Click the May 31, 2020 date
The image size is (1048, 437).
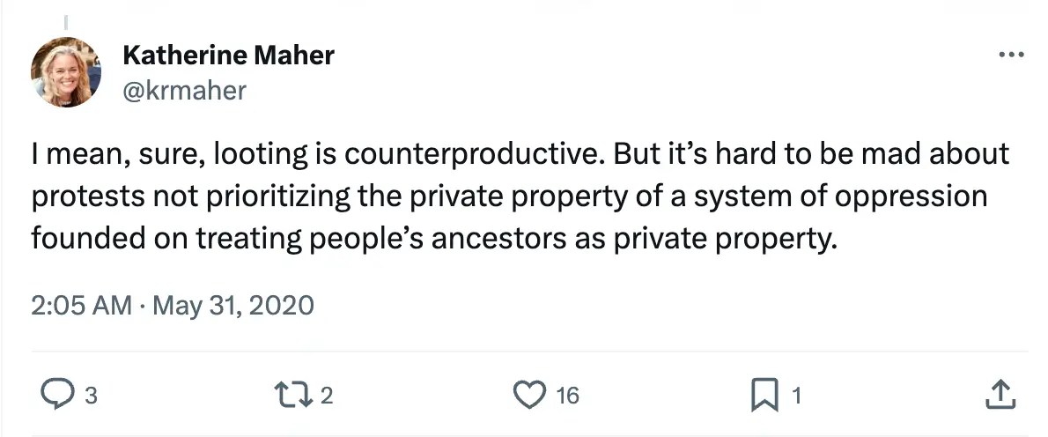tap(233, 306)
